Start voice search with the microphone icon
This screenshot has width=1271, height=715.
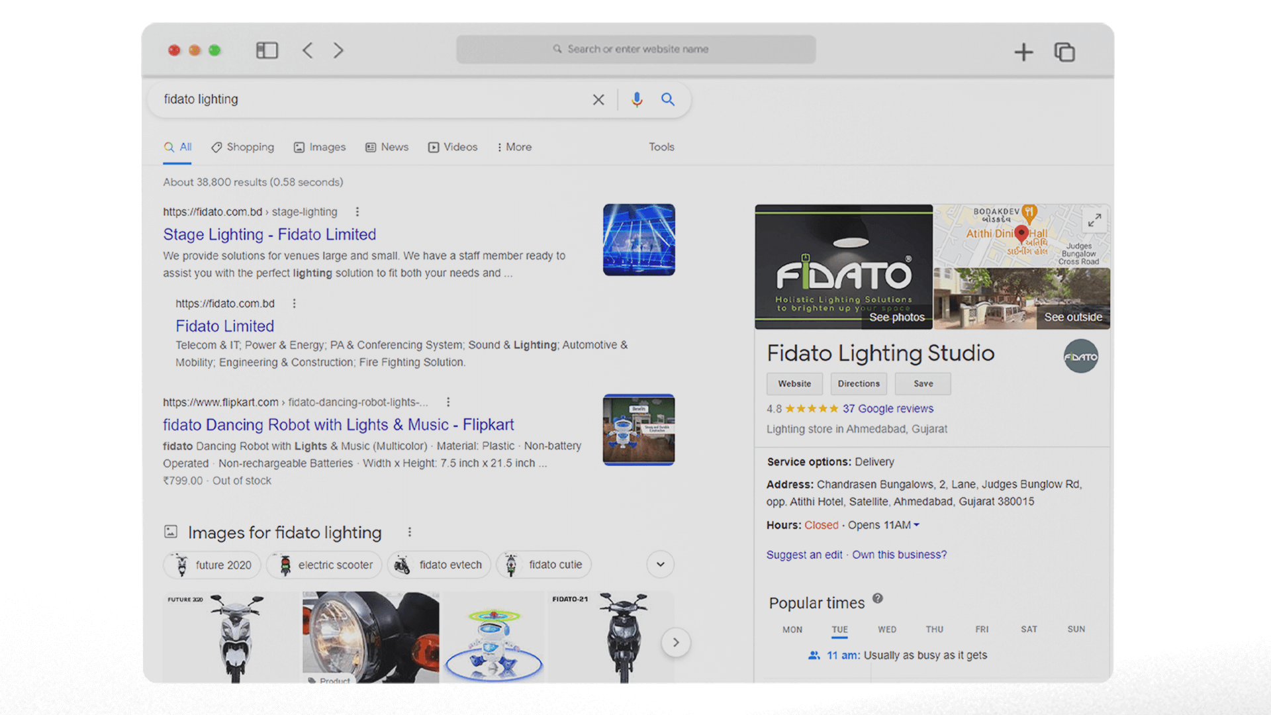pos(637,99)
